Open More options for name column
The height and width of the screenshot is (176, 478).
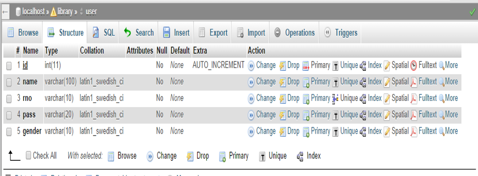point(448,81)
